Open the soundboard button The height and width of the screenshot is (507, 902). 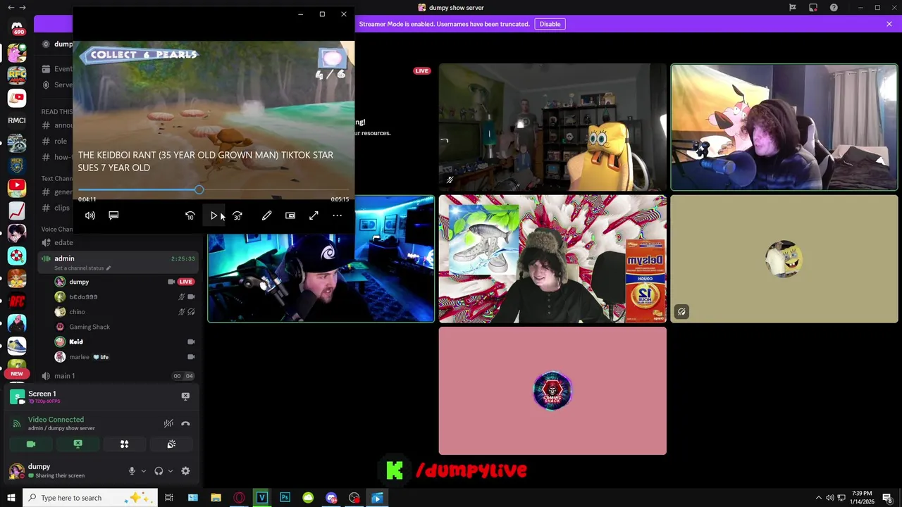pos(171,444)
